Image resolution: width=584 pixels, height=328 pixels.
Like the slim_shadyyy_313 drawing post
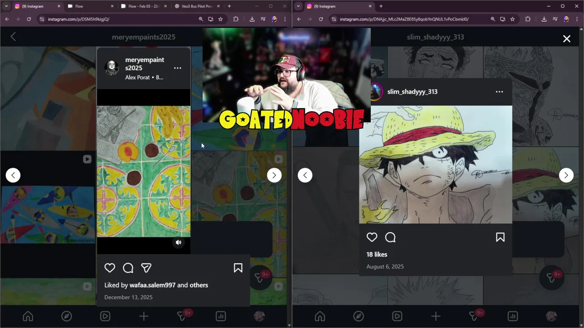[372, 237]
